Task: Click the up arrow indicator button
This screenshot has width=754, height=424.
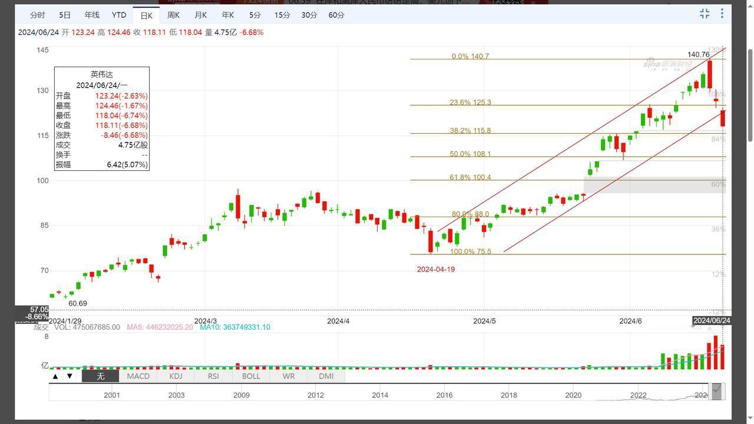Action: (x=55, y=376)
